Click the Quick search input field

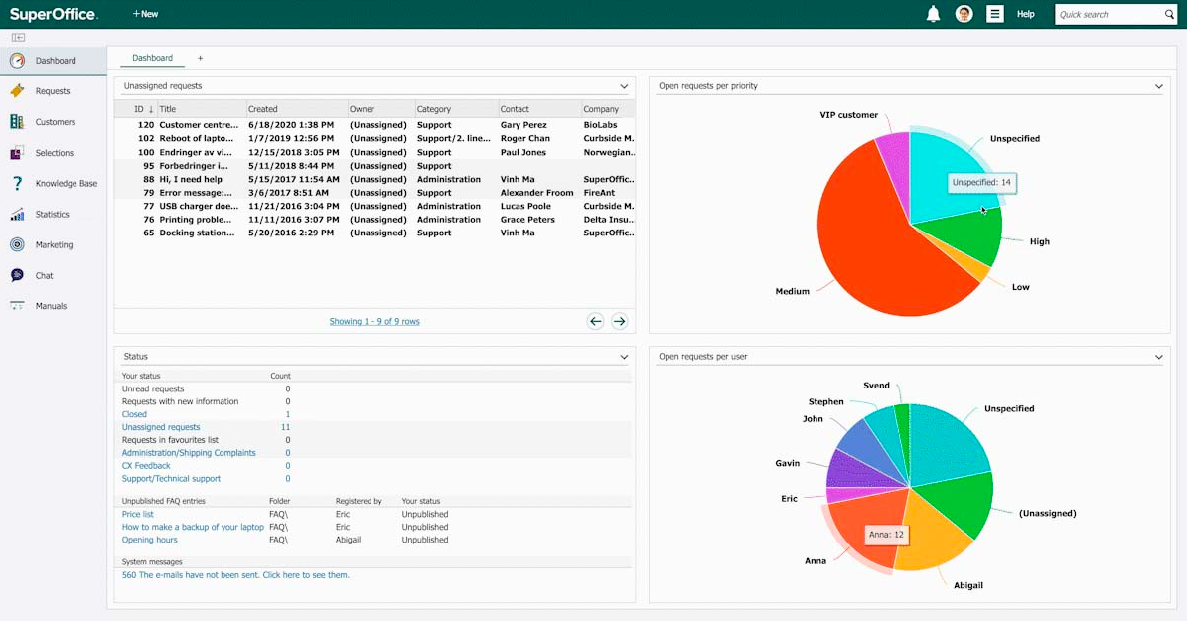1110,14
